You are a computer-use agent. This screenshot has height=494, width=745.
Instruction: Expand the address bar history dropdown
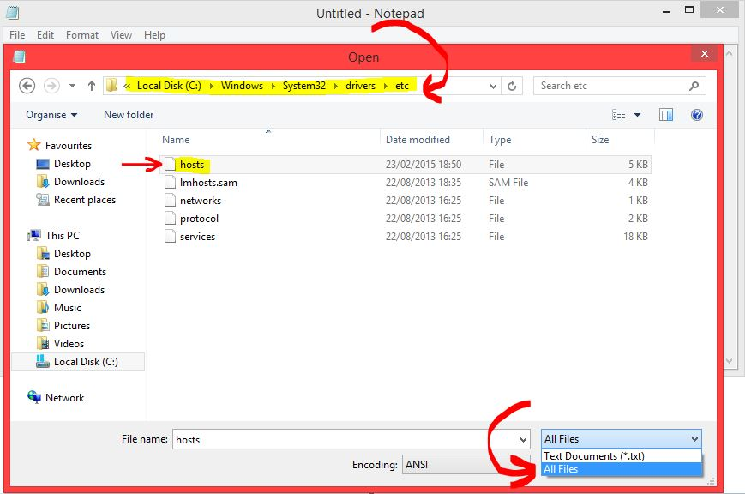pos(493,86)
